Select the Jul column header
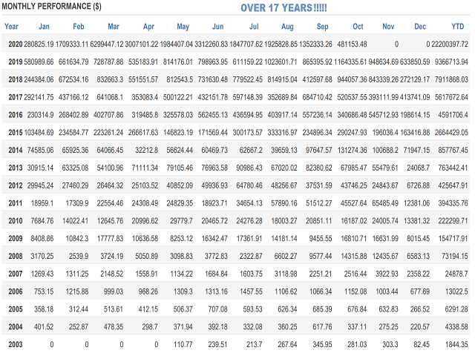This screenshot has width=475, height=356. (254, 27)
